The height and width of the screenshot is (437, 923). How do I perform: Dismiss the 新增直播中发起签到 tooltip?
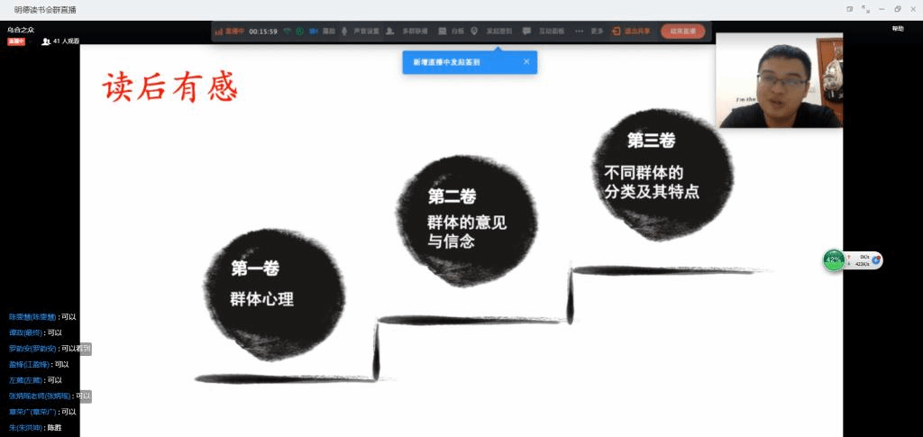click(x=526, y=62)
